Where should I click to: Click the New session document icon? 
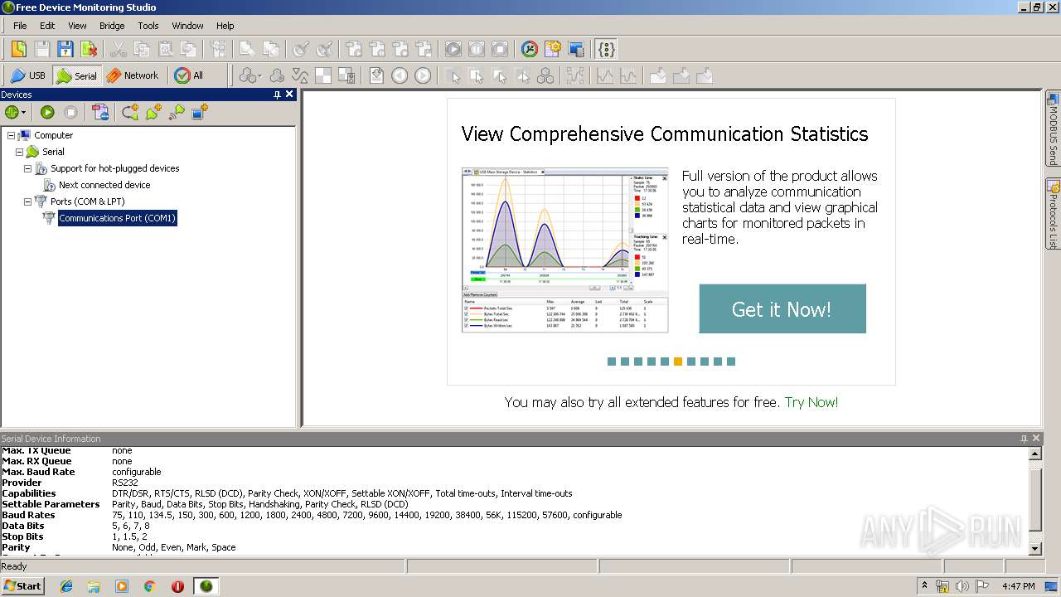coord(18,49)
